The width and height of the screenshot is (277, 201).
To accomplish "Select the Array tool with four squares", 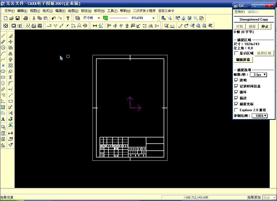I will point(11,65).
